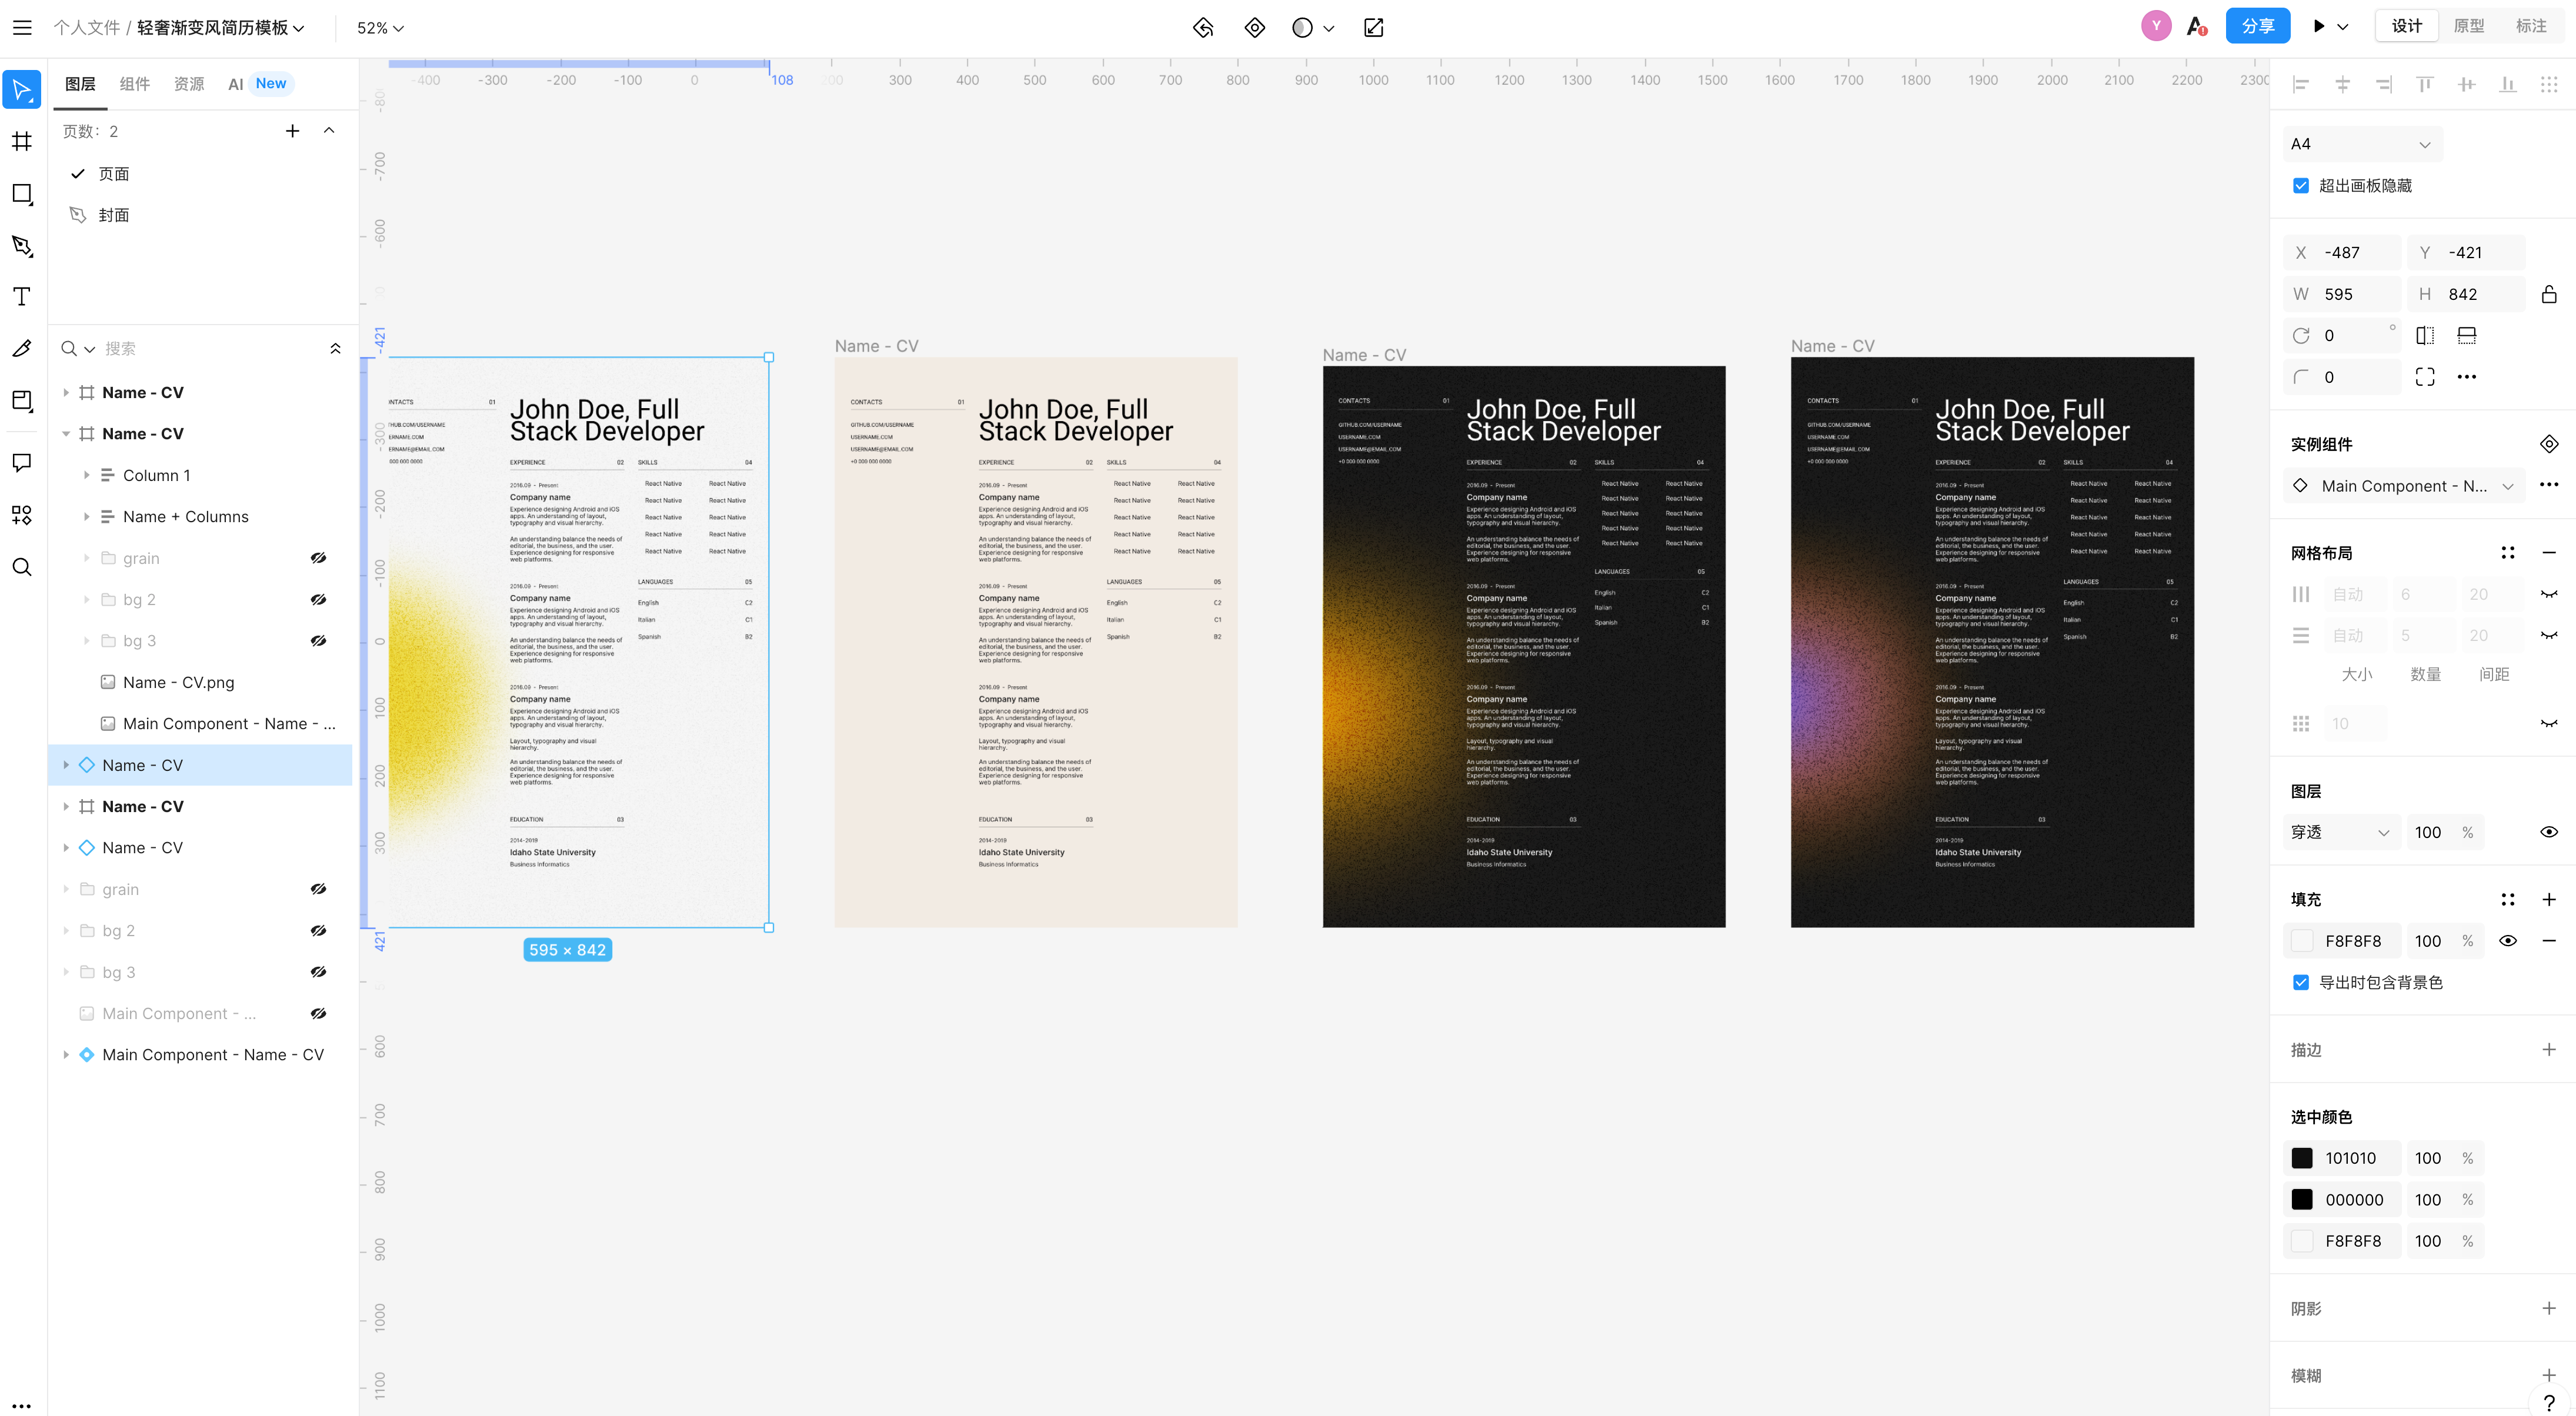Screen dimensions: 2576x1416
Task: Click the 分享 share button
Action: (2257, 26)
